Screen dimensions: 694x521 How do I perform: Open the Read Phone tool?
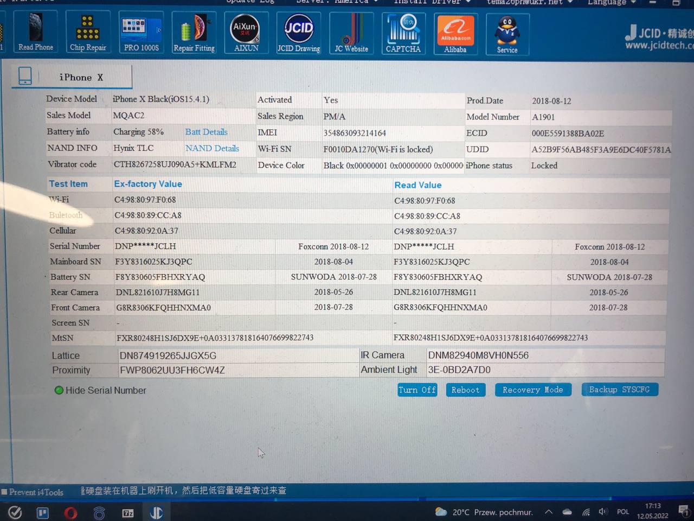click(35, 33)
